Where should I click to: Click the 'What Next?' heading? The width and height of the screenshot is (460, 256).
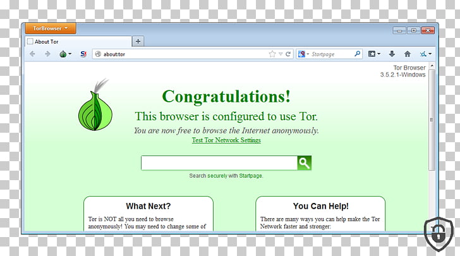[148, 206]
